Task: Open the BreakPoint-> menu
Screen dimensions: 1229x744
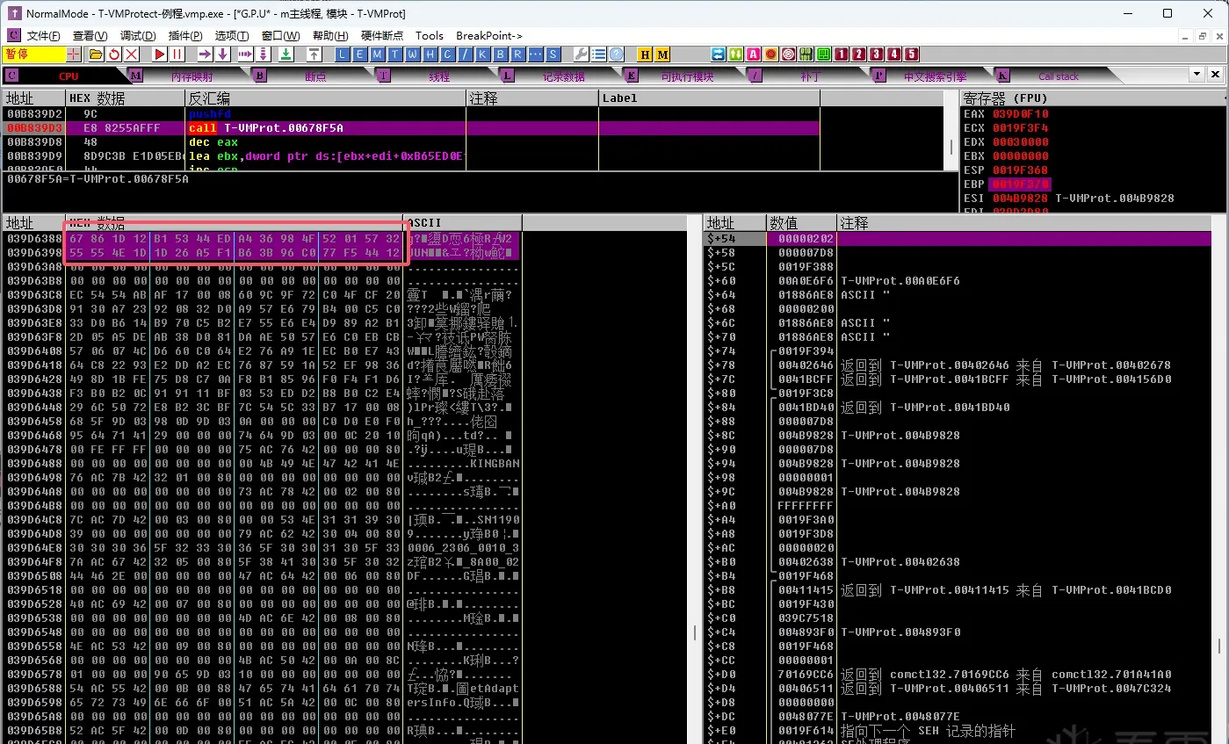Action: (489, 35)
